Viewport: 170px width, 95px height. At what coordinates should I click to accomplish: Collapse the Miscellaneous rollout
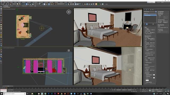pos(160,13)
